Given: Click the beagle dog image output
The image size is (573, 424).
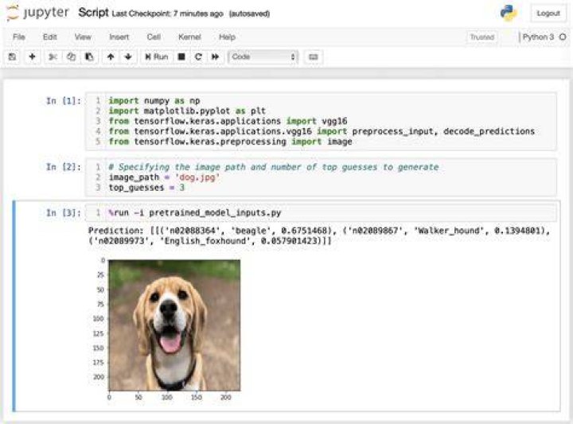Looking at the screenshot, I should pyautogui.click(x=174, y=325).
